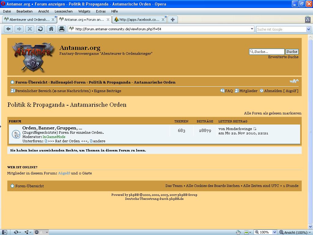313x235 pixels.
Task: Click the font size change icon
Action: click(x=294, y=81)
